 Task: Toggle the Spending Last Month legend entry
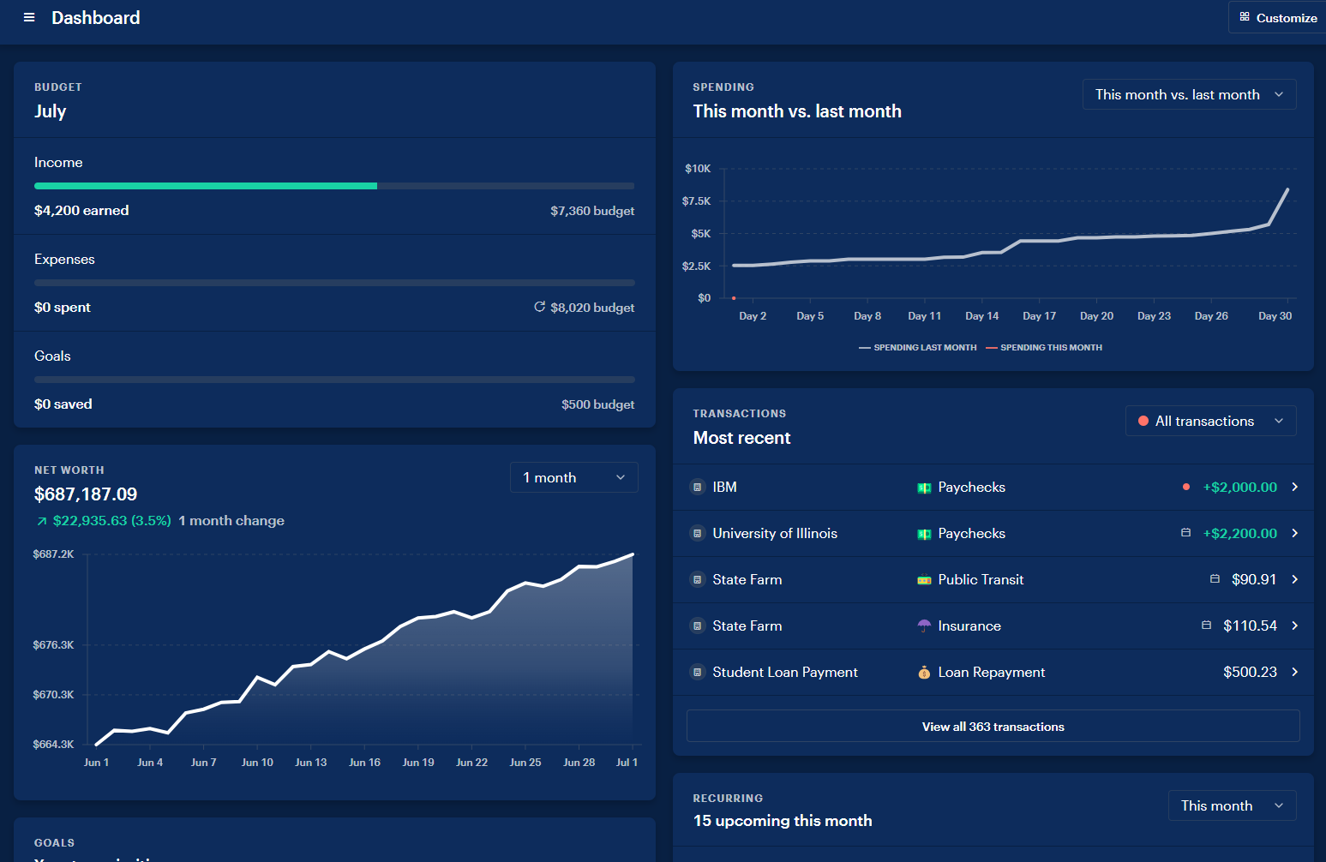[x=917, y=348]
